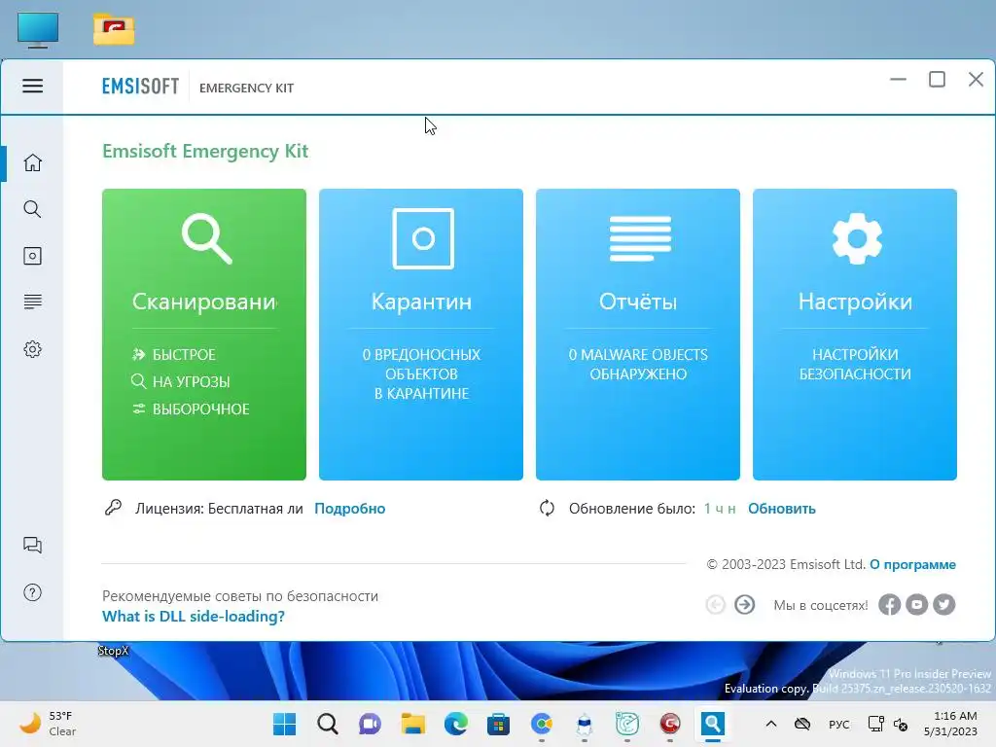
Task: Click 'НАСТРОЙКИ БЕЗОПАСНОСТИ' text
Action: pos(855,365)
